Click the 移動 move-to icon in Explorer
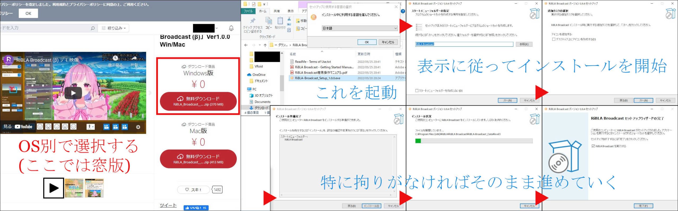678x211 pixels. point(298,21)
